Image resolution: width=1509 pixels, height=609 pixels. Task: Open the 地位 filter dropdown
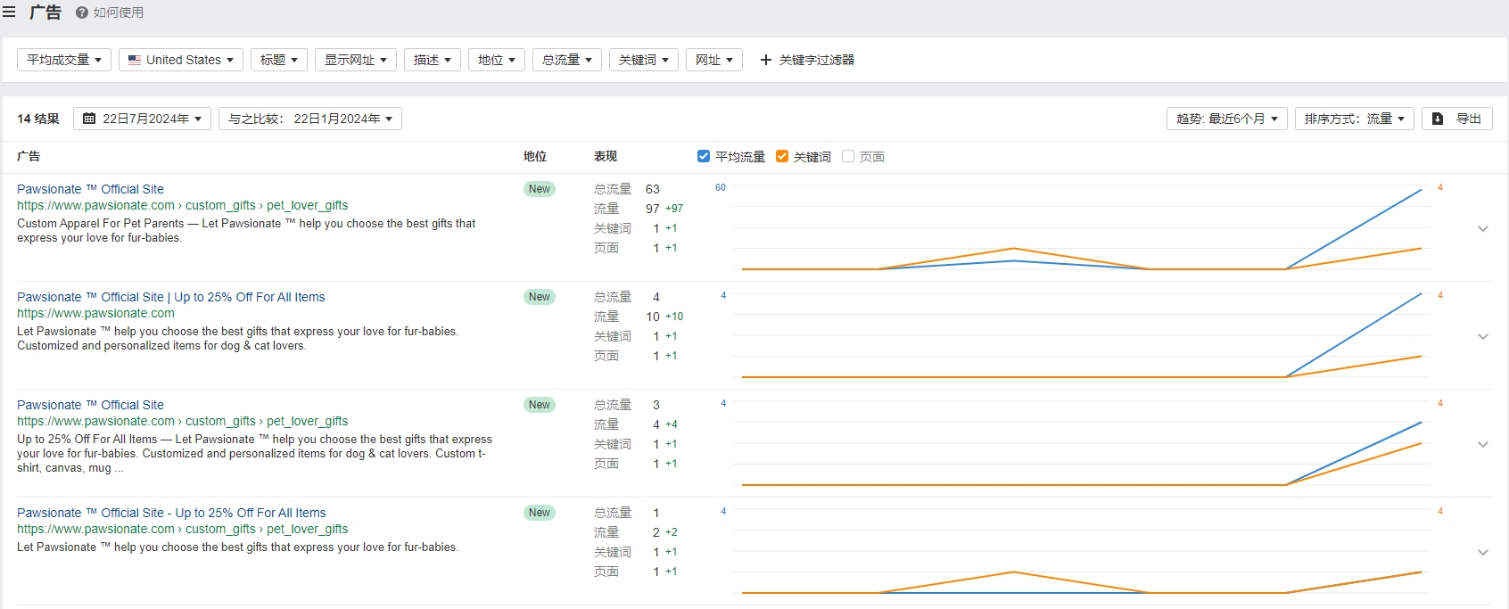point(497,60)
